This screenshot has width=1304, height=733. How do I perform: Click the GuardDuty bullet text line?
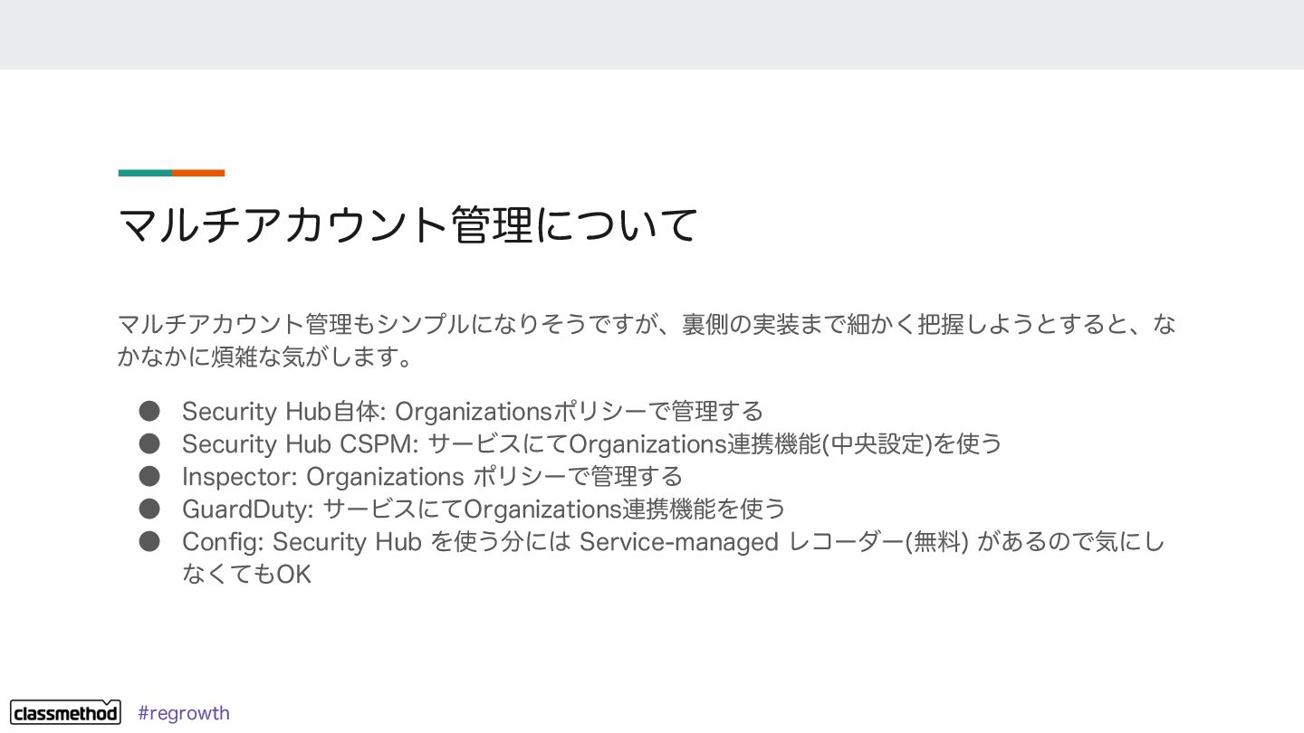[484, 509]
